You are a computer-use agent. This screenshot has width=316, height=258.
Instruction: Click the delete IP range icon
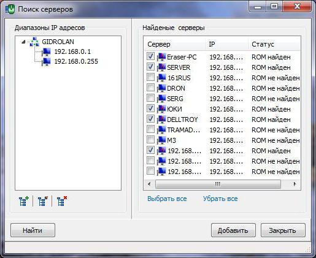point(62,201)
